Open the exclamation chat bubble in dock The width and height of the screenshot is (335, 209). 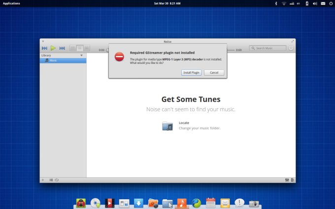[x=239, y=203]
